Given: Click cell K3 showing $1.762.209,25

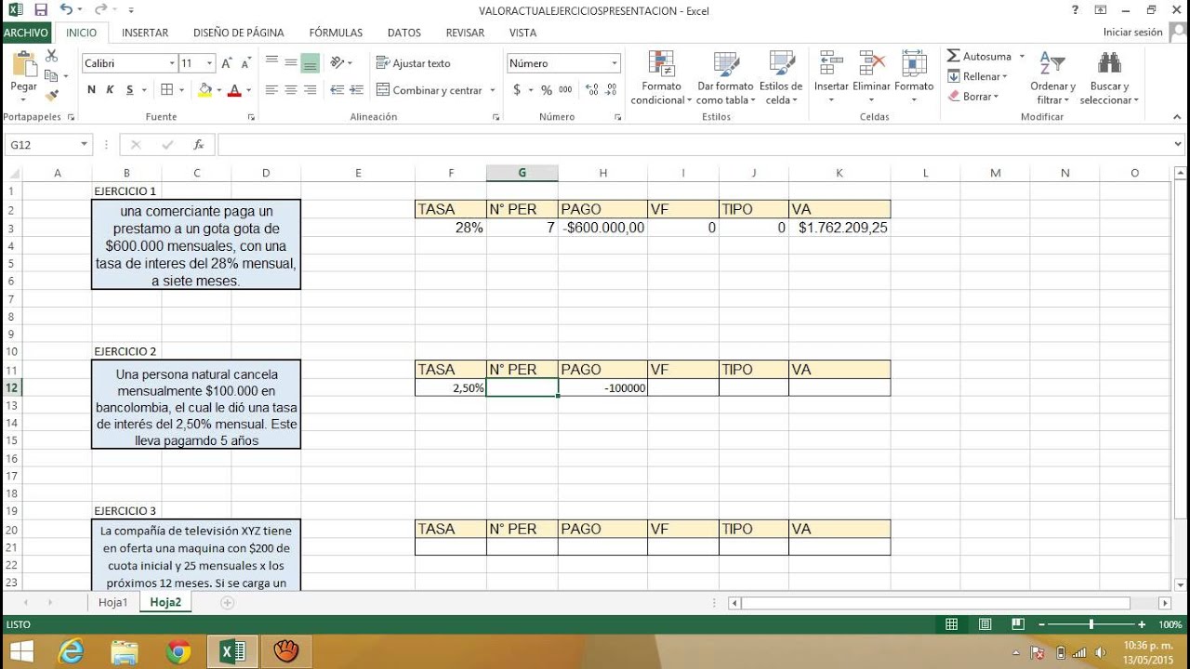Looking at the screenshot, I should coord(840,228).
